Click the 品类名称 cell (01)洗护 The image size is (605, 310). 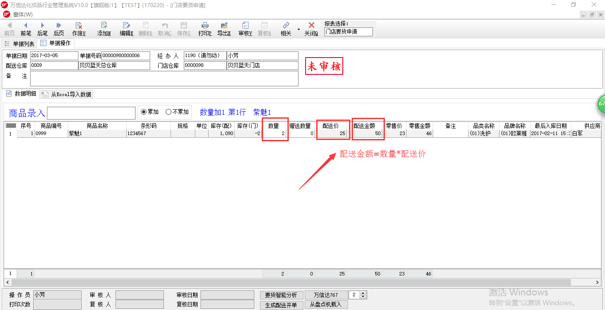[x=484, y=133]
